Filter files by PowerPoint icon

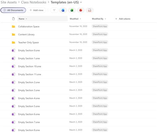click(81, 10)
